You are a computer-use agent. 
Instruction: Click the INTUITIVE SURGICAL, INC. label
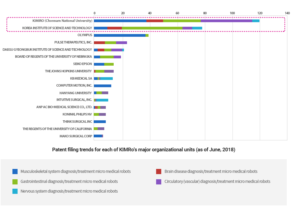[x=74, y=100]
